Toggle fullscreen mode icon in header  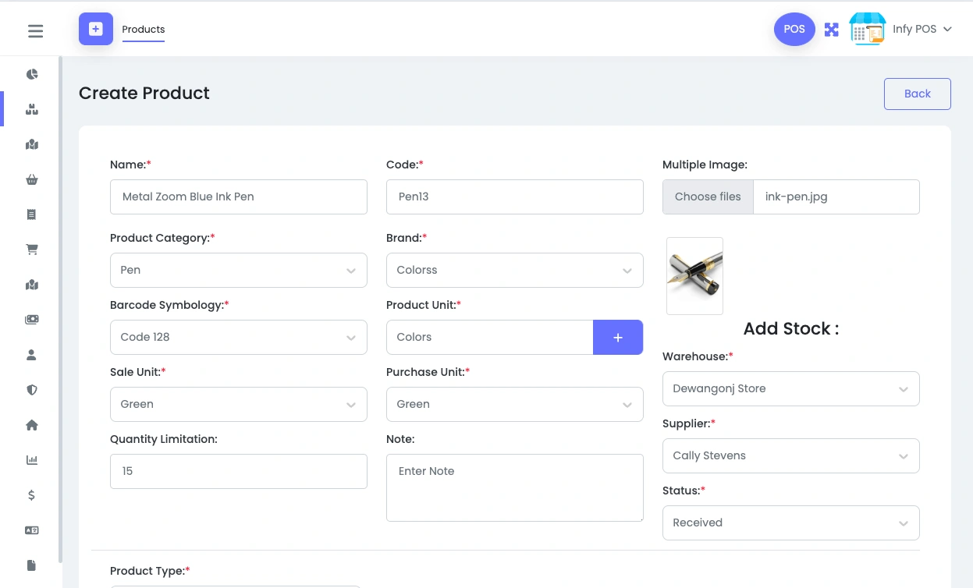(832, 30)
